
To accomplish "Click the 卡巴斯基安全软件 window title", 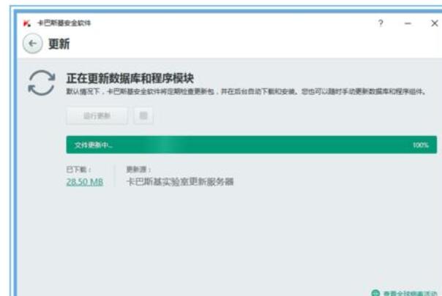I will tap(64, 23).
